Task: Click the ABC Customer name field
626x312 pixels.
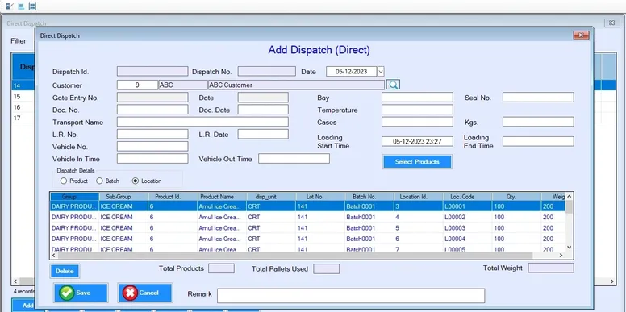Action: click(296, 85)
